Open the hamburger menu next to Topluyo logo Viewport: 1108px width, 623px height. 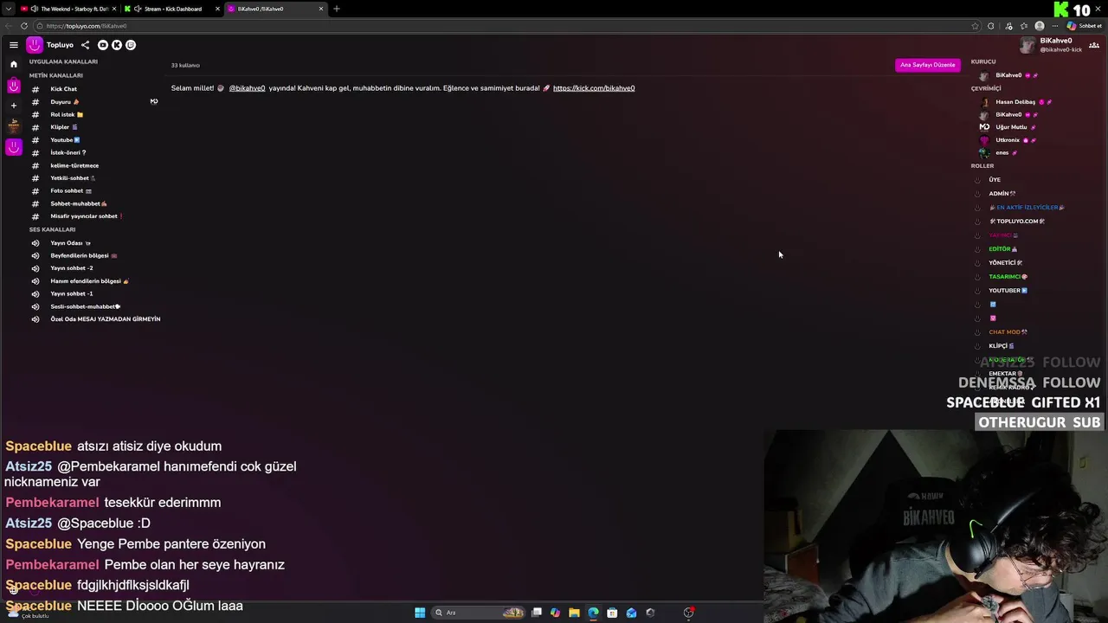click(x=14, y=45)
